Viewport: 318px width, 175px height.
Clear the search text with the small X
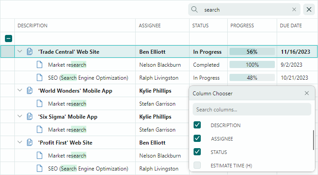pos(294,9)
